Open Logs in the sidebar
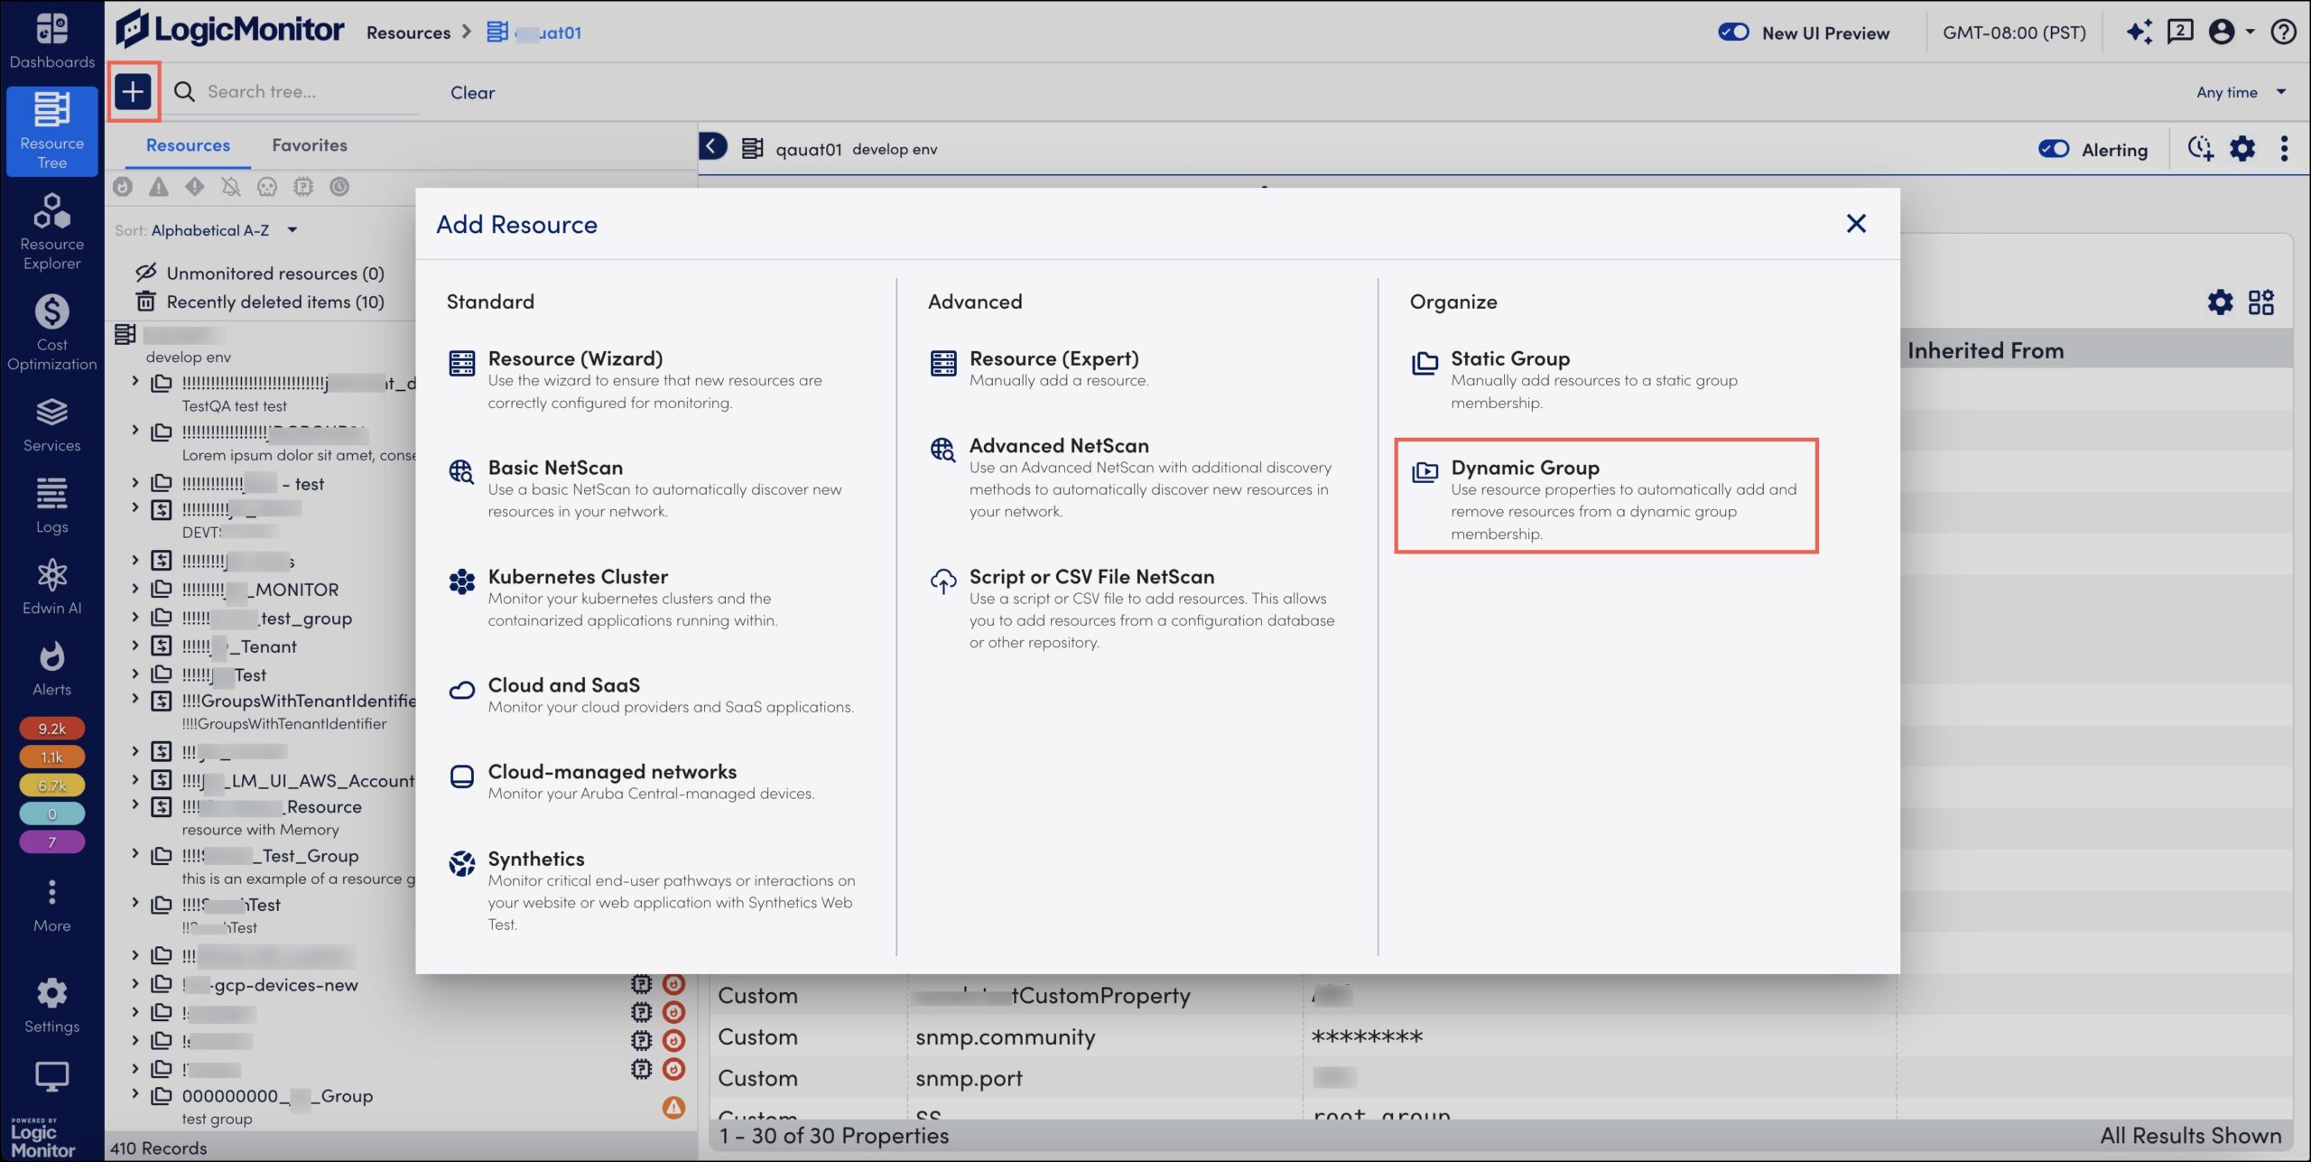 click(x=51, y=507)
